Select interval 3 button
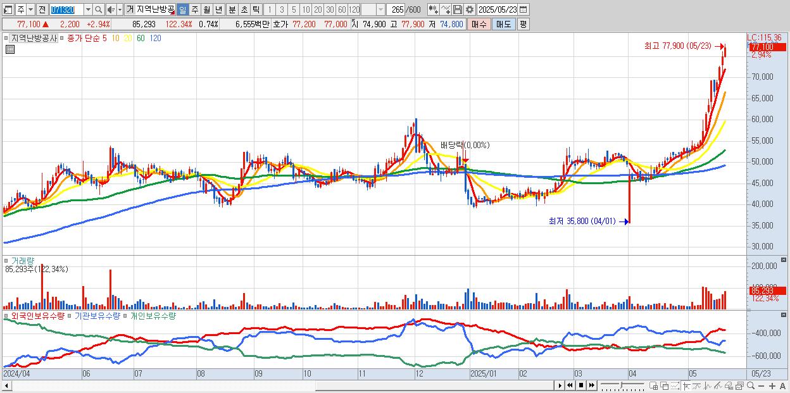The image size is (790, 393). click(282, 9)
